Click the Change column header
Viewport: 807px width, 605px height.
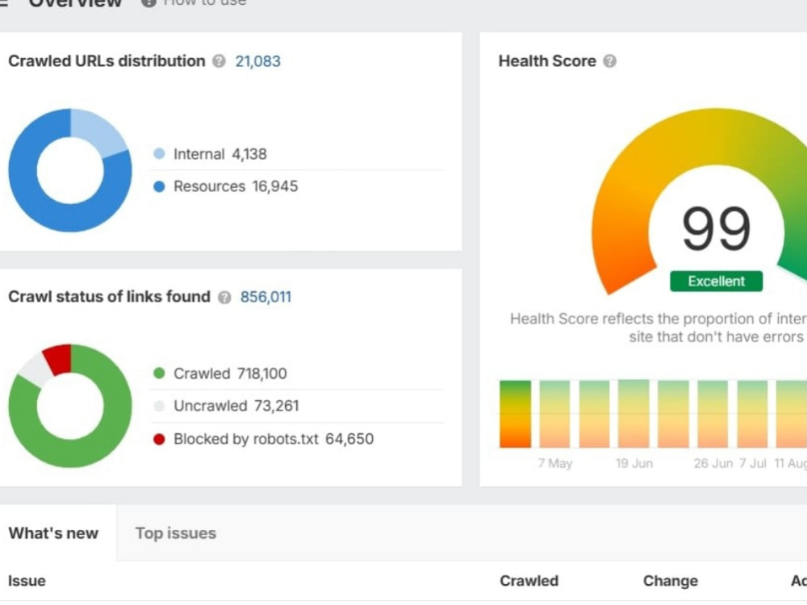(671, 581)
